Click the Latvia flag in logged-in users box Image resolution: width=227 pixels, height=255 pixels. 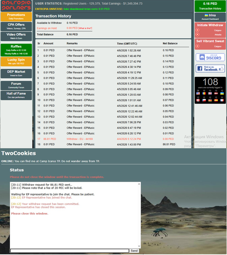point(216,93)
